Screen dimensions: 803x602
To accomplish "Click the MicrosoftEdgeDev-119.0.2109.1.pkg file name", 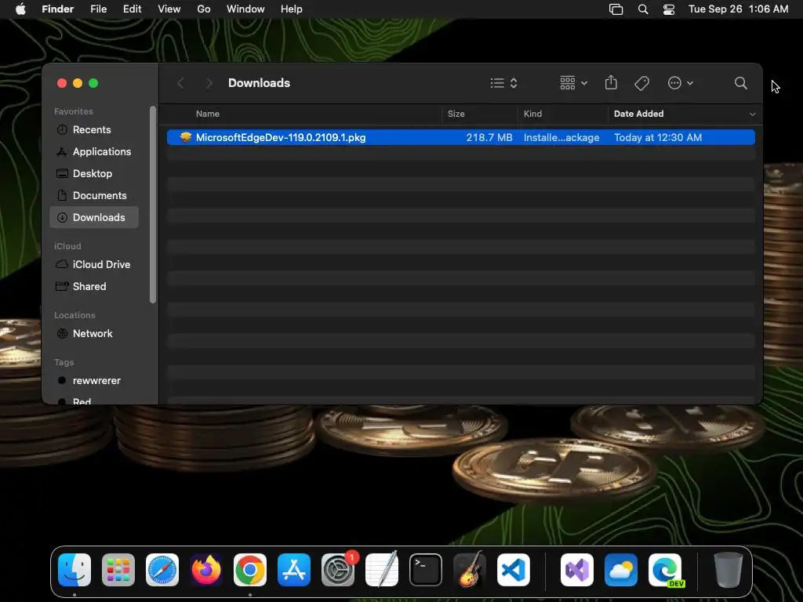I will pyautogui.click(x=281, y=137).
